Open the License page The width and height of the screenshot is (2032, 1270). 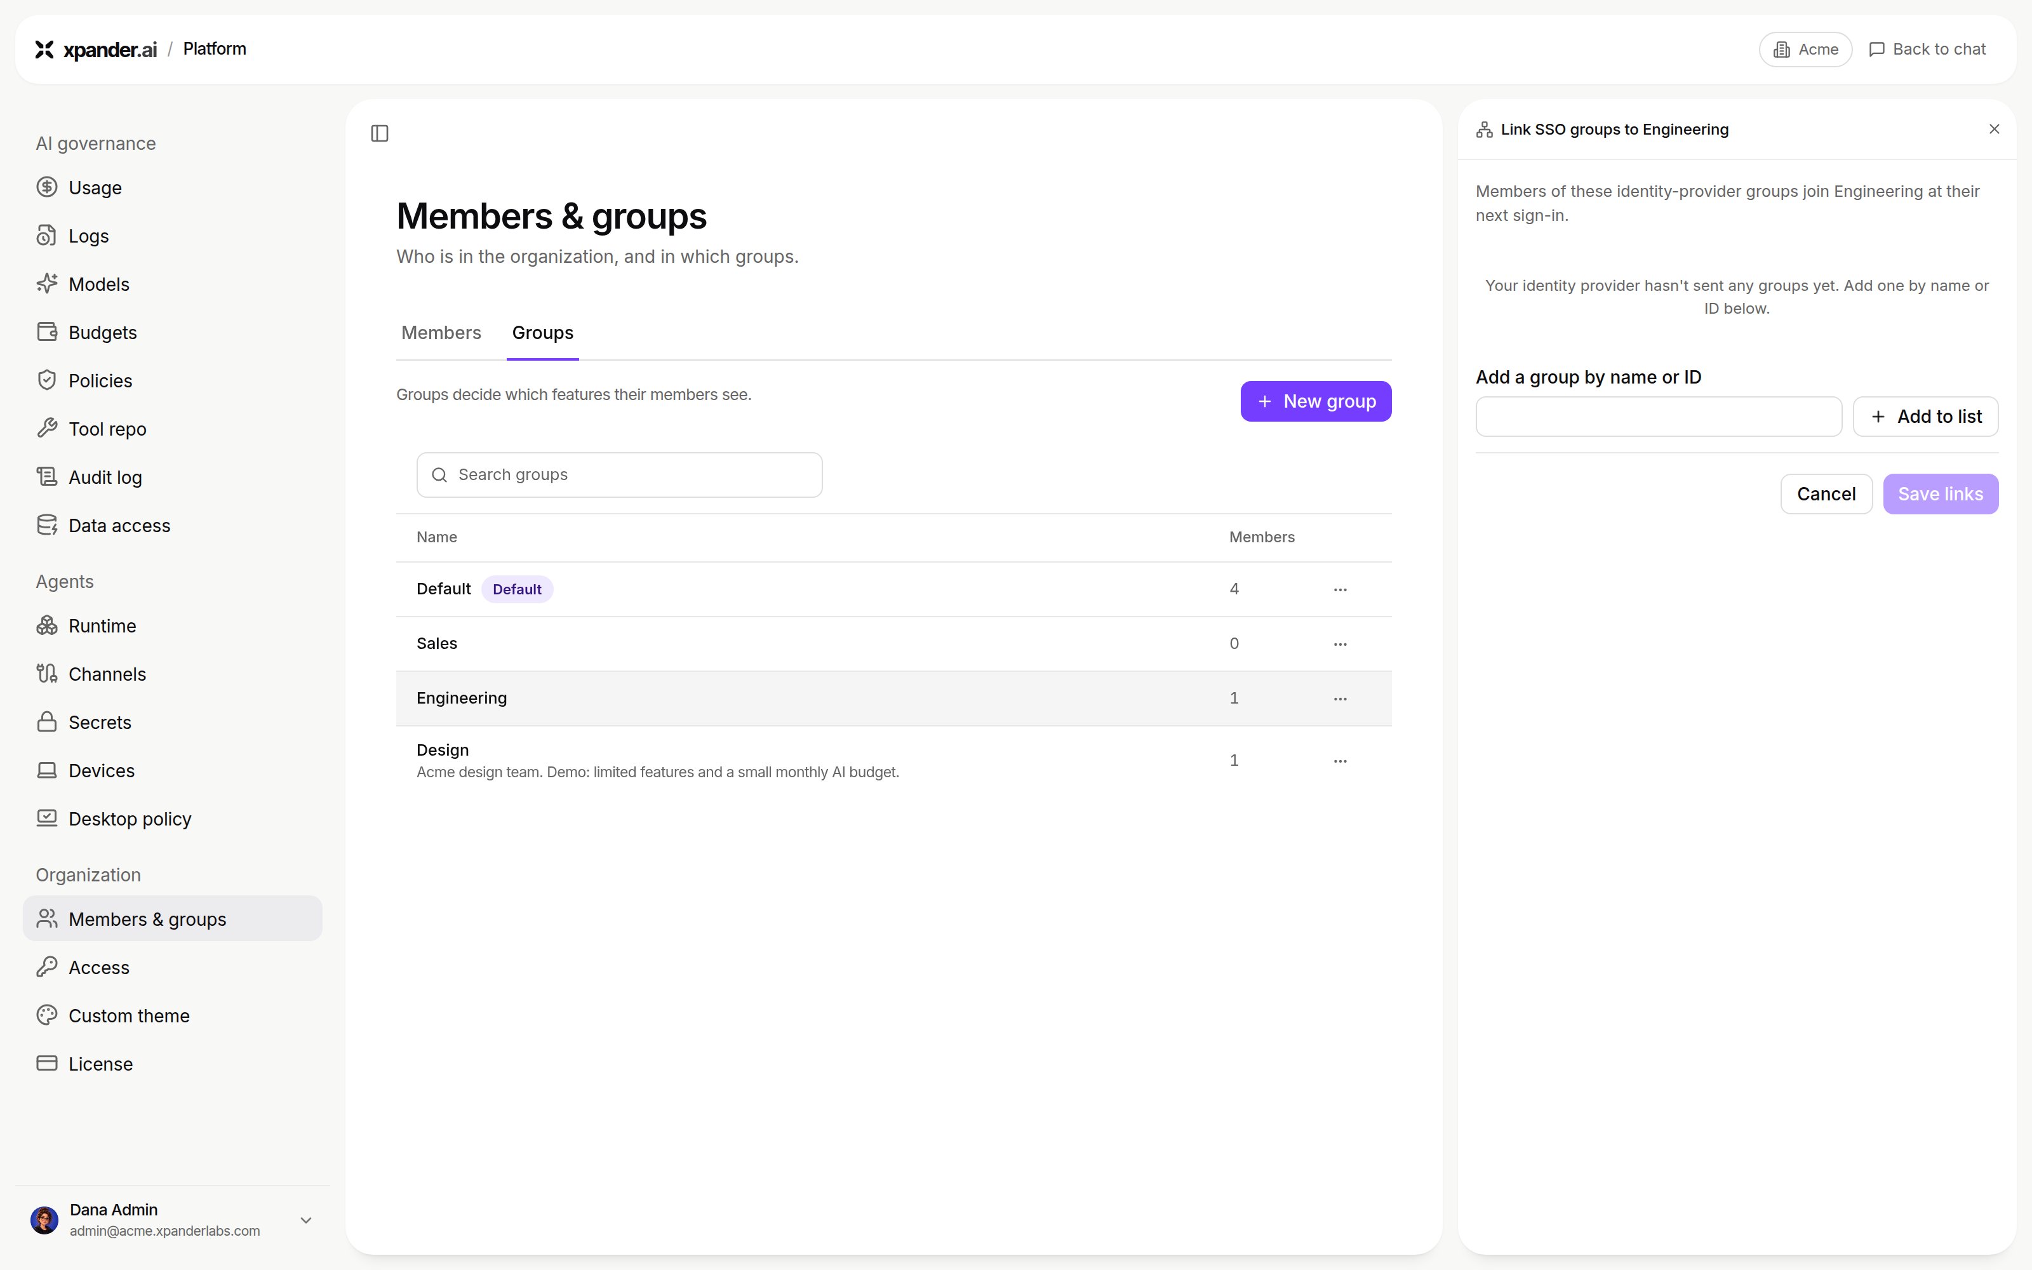click(172, 1064)
